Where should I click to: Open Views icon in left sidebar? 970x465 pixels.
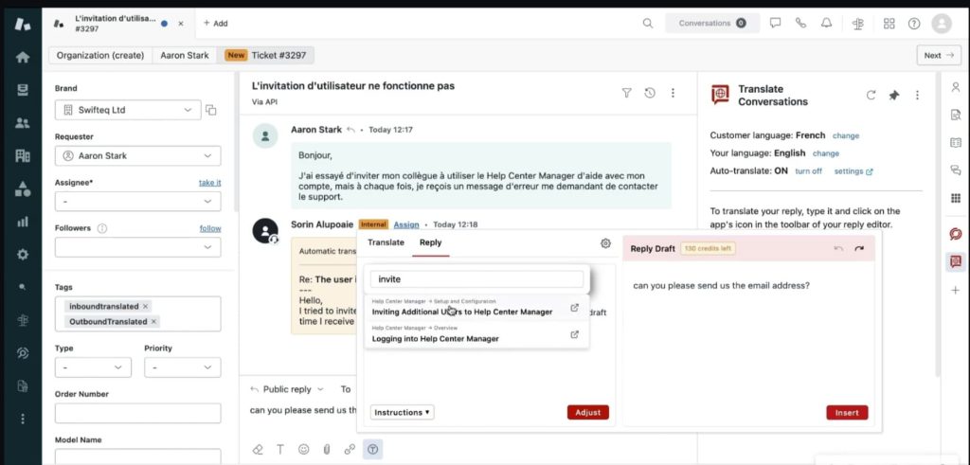coord(23,90)
